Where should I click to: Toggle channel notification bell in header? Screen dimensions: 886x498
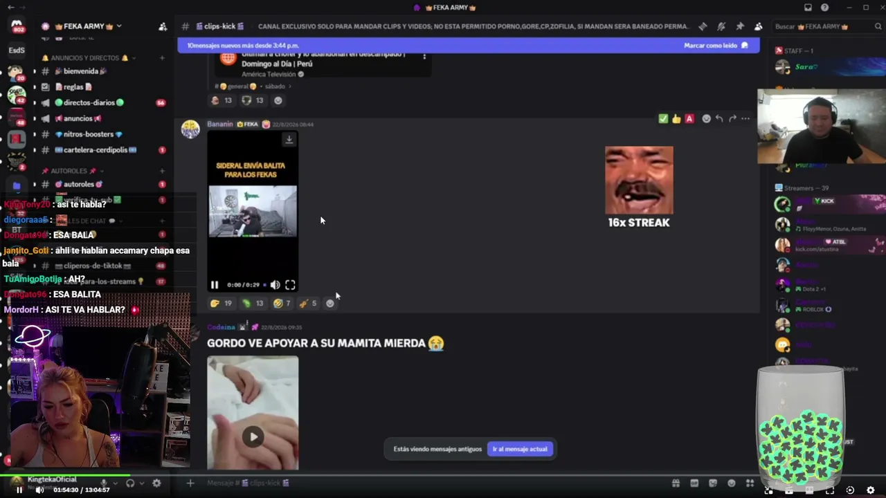click(x=721, y=26)
